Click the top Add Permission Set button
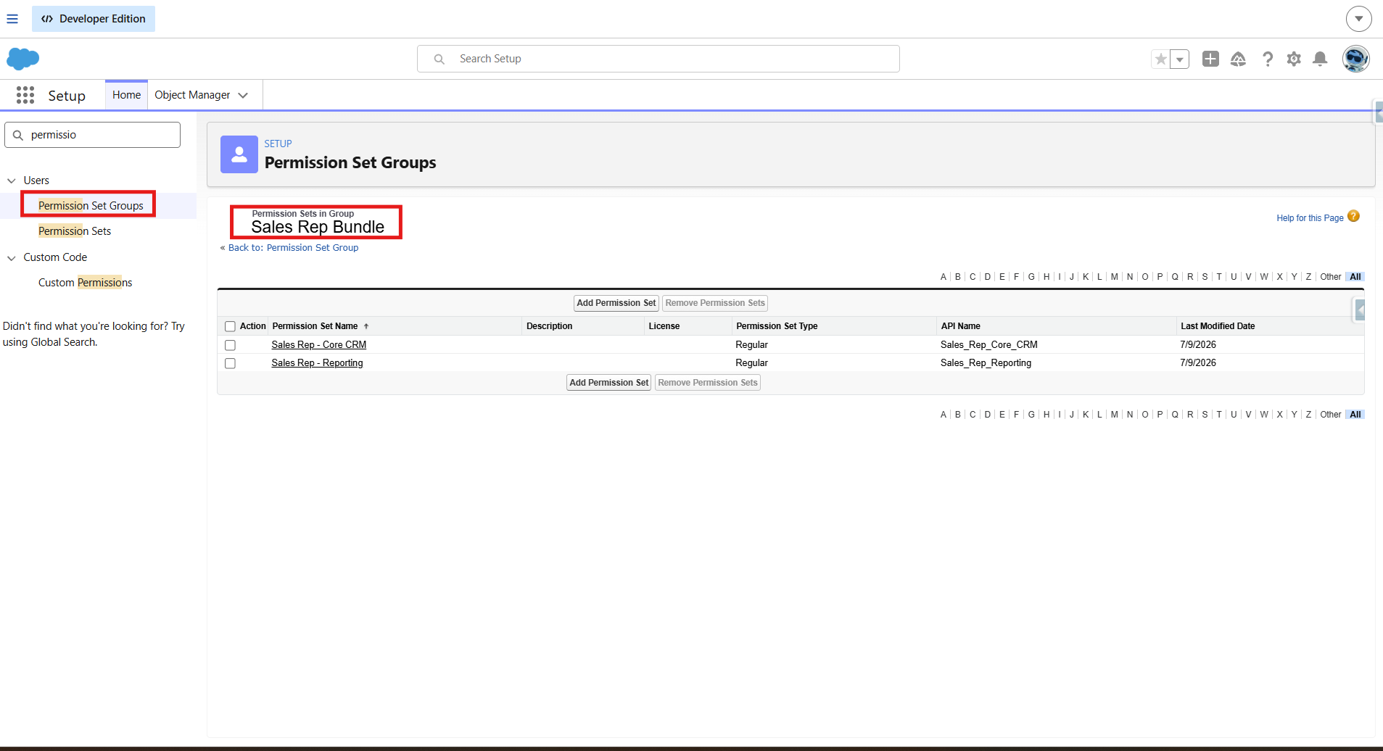This screenshot has width=1383, height=751. pos(616,303)
